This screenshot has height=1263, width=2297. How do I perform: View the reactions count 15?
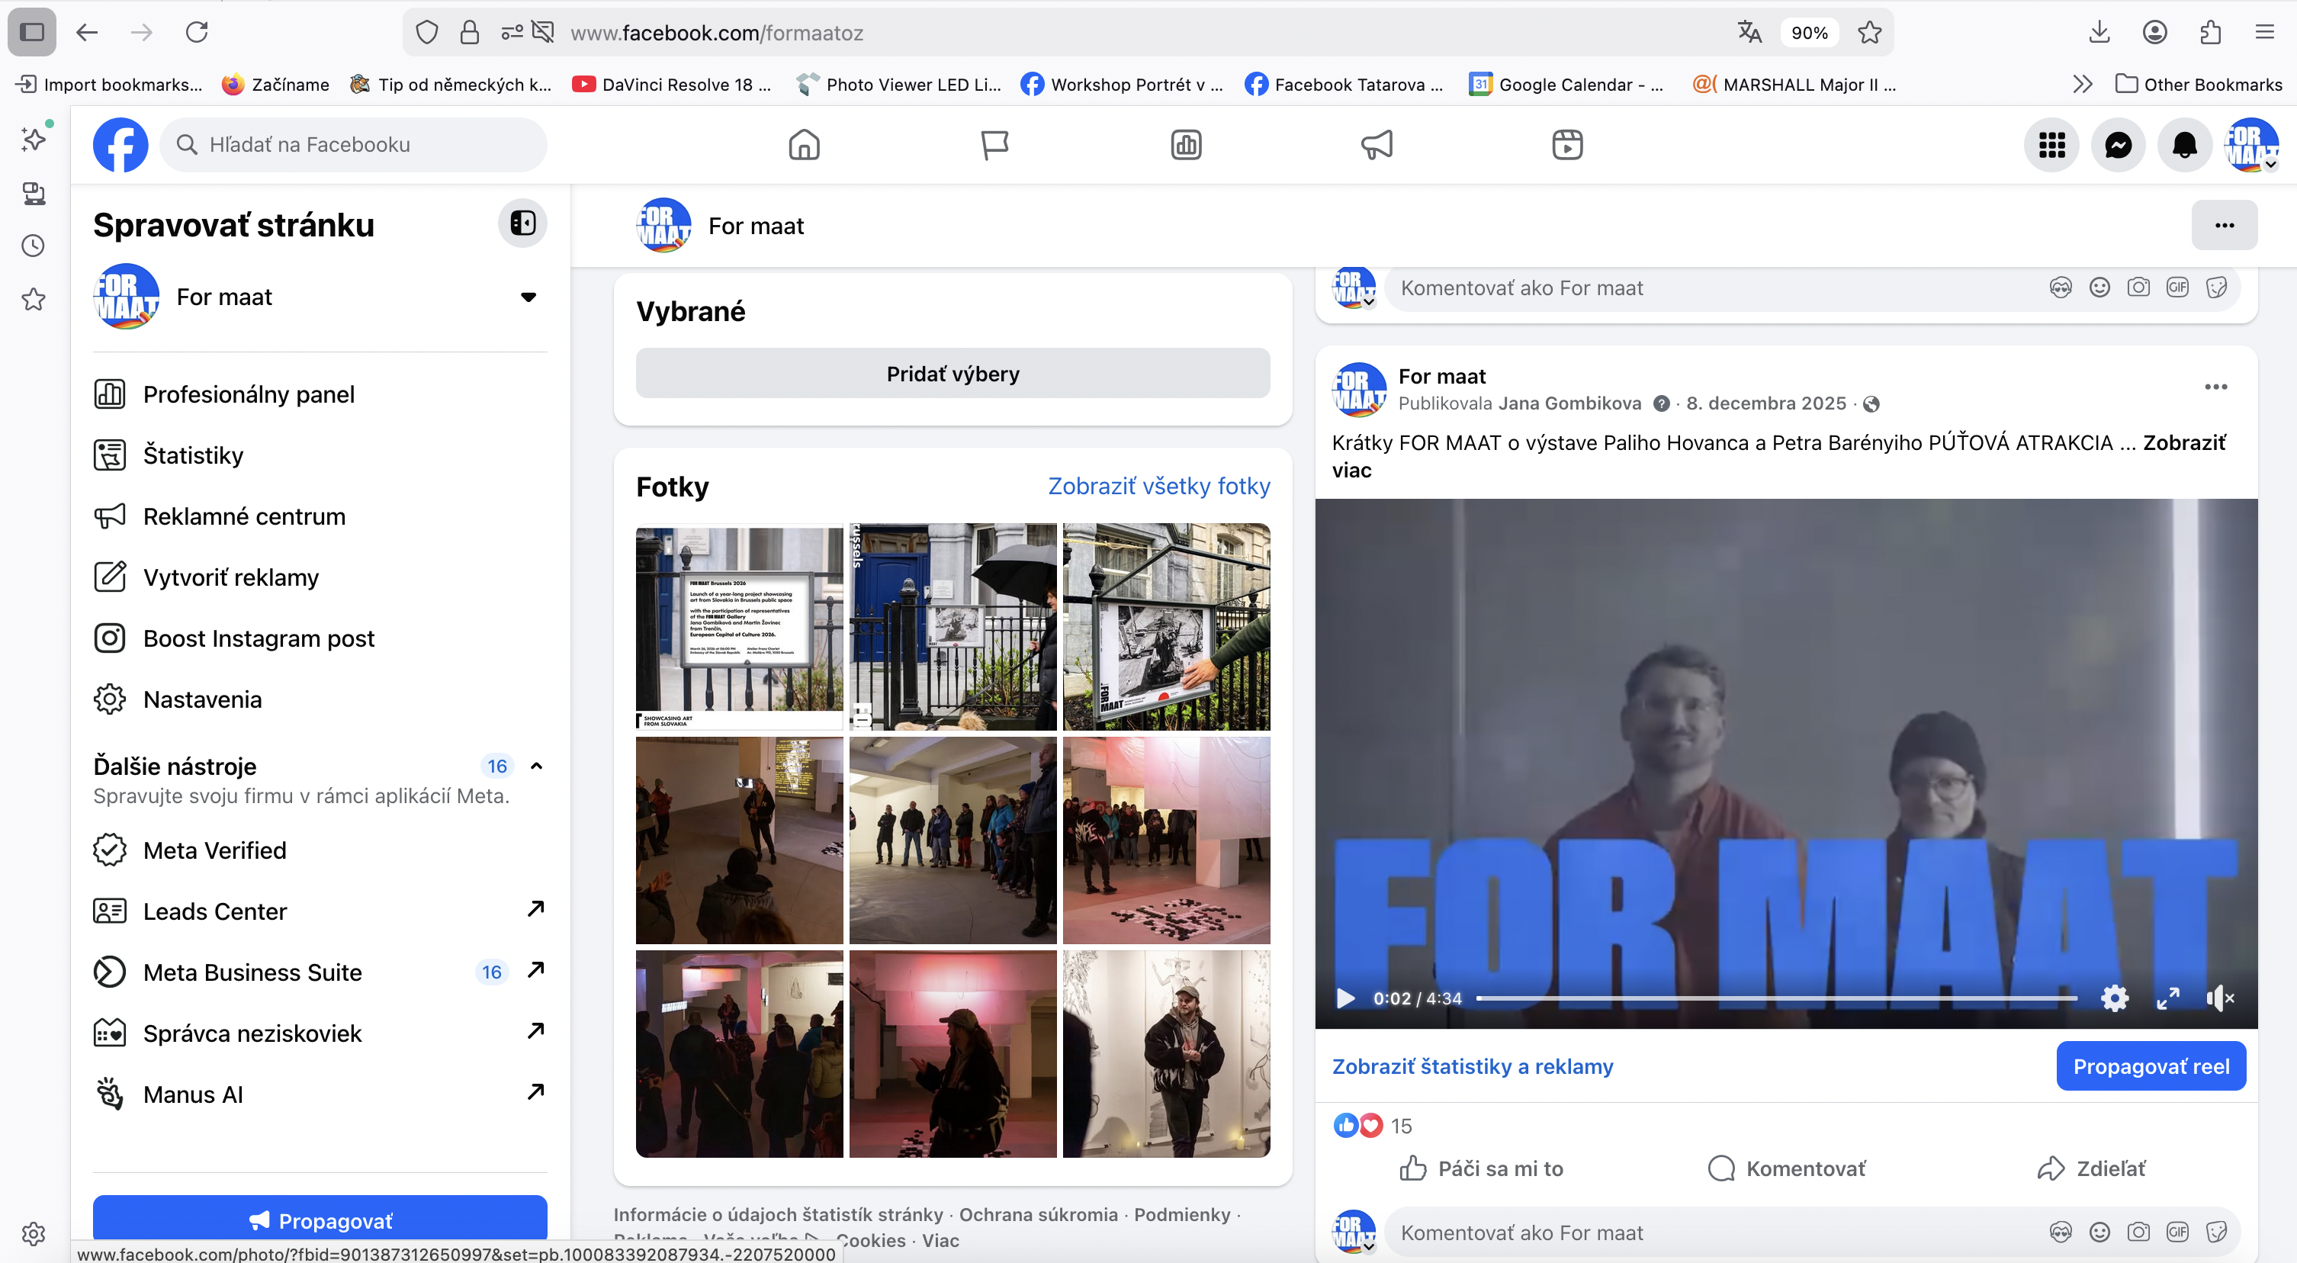click(x=1401, y=1126)
